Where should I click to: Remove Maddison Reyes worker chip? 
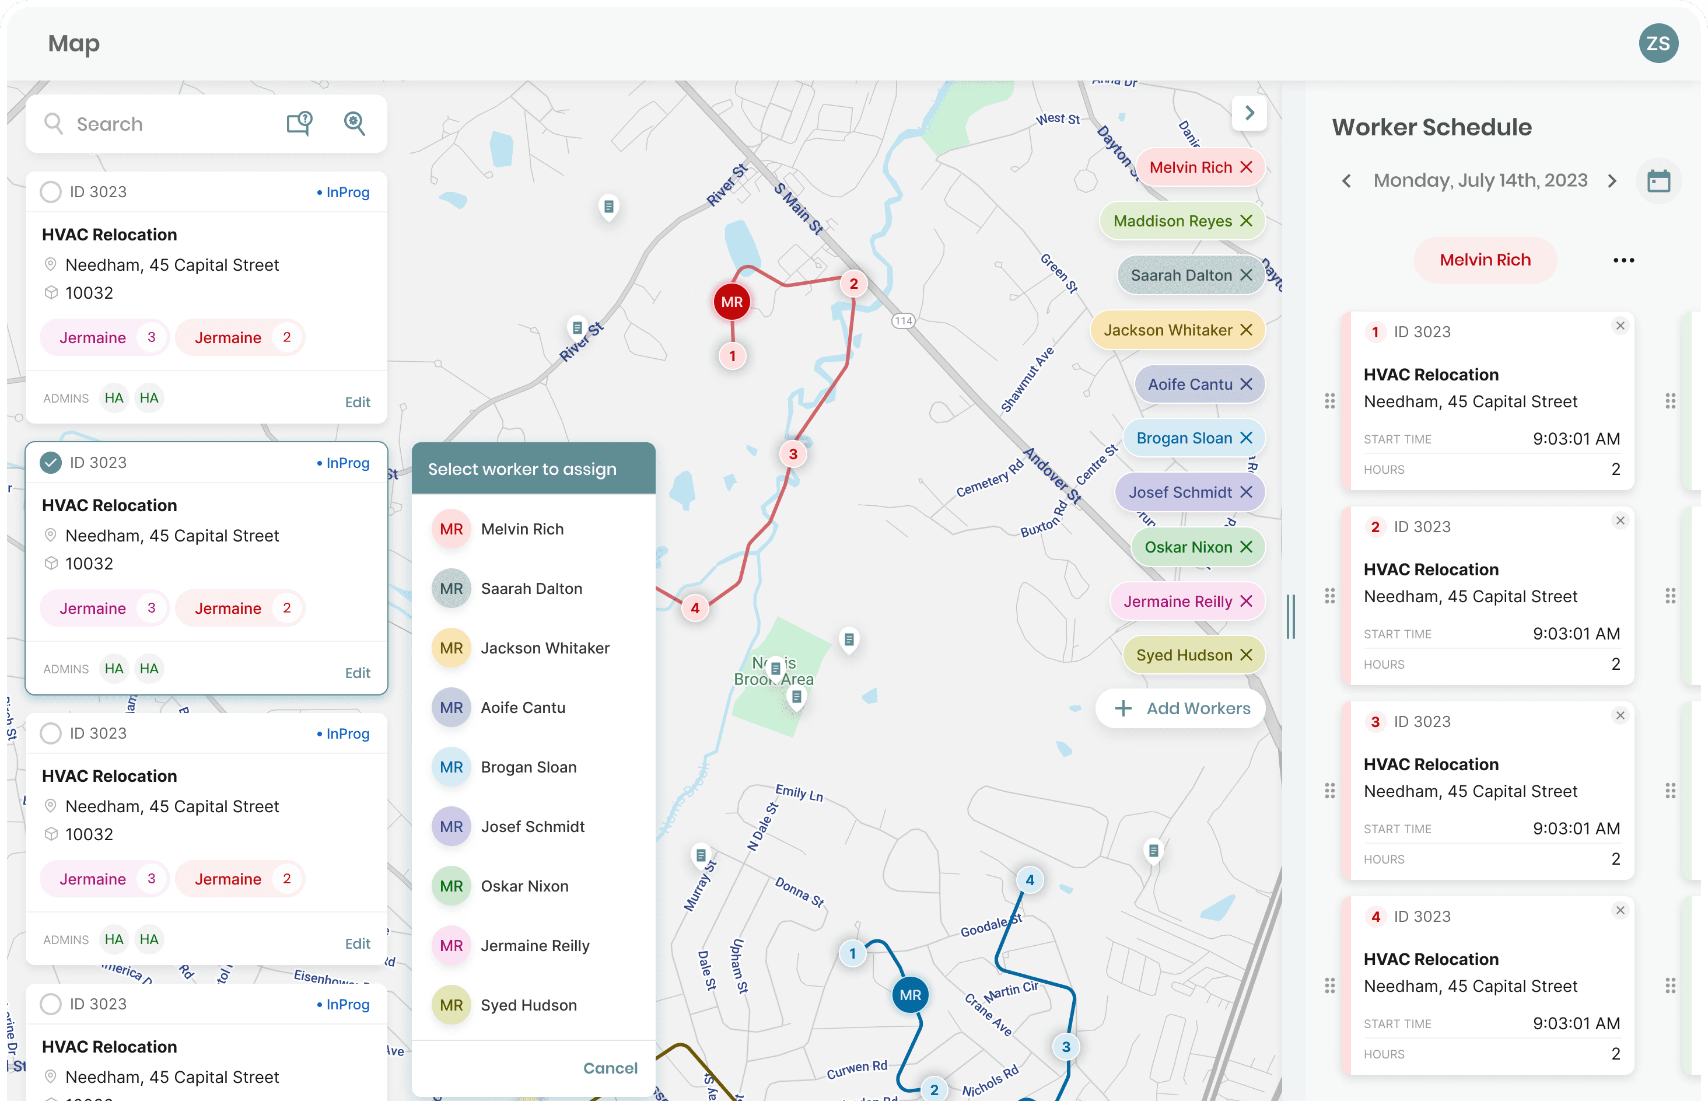point(1247,221)
